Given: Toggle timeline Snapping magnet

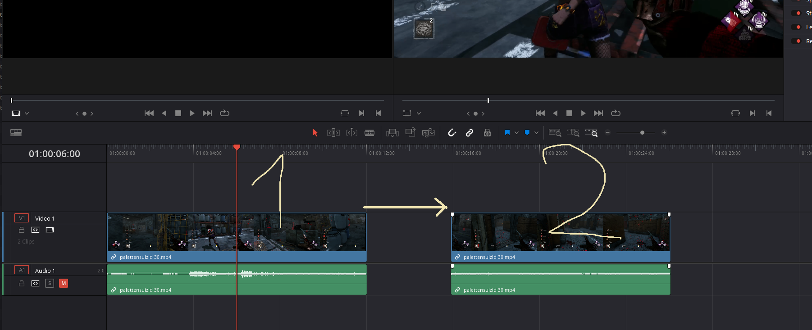Looking at the screenshot, I should pos(452,132).
